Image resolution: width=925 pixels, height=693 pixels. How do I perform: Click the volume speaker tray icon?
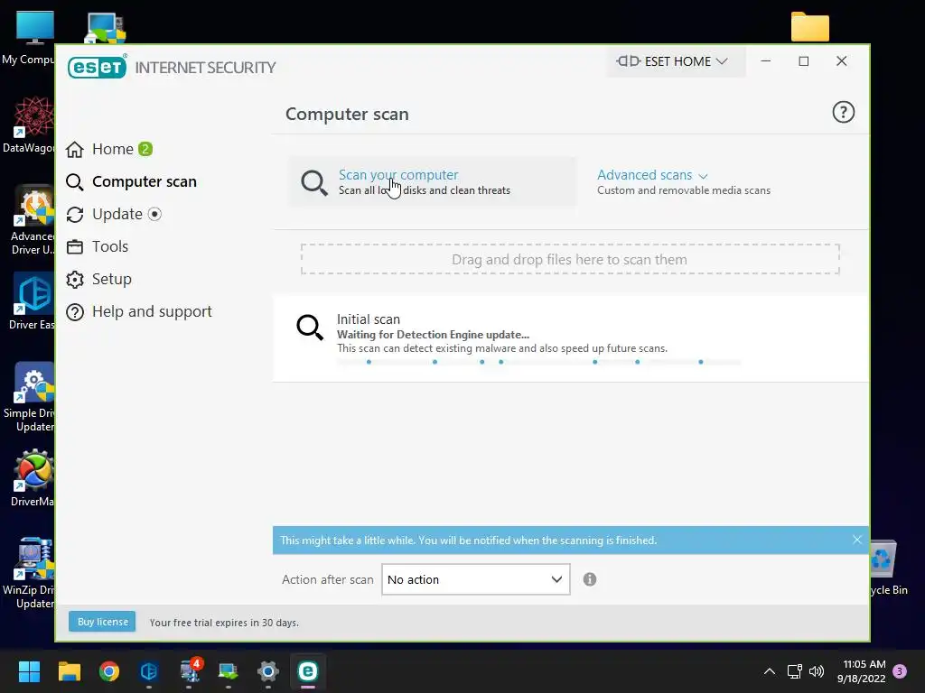817,671
